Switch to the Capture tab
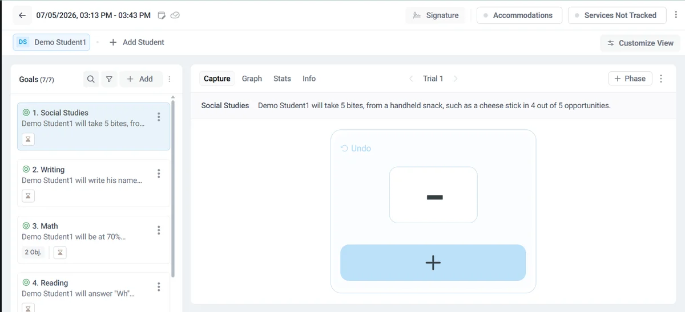This screenshot has width=685, height=312. [x=217, y=79]
